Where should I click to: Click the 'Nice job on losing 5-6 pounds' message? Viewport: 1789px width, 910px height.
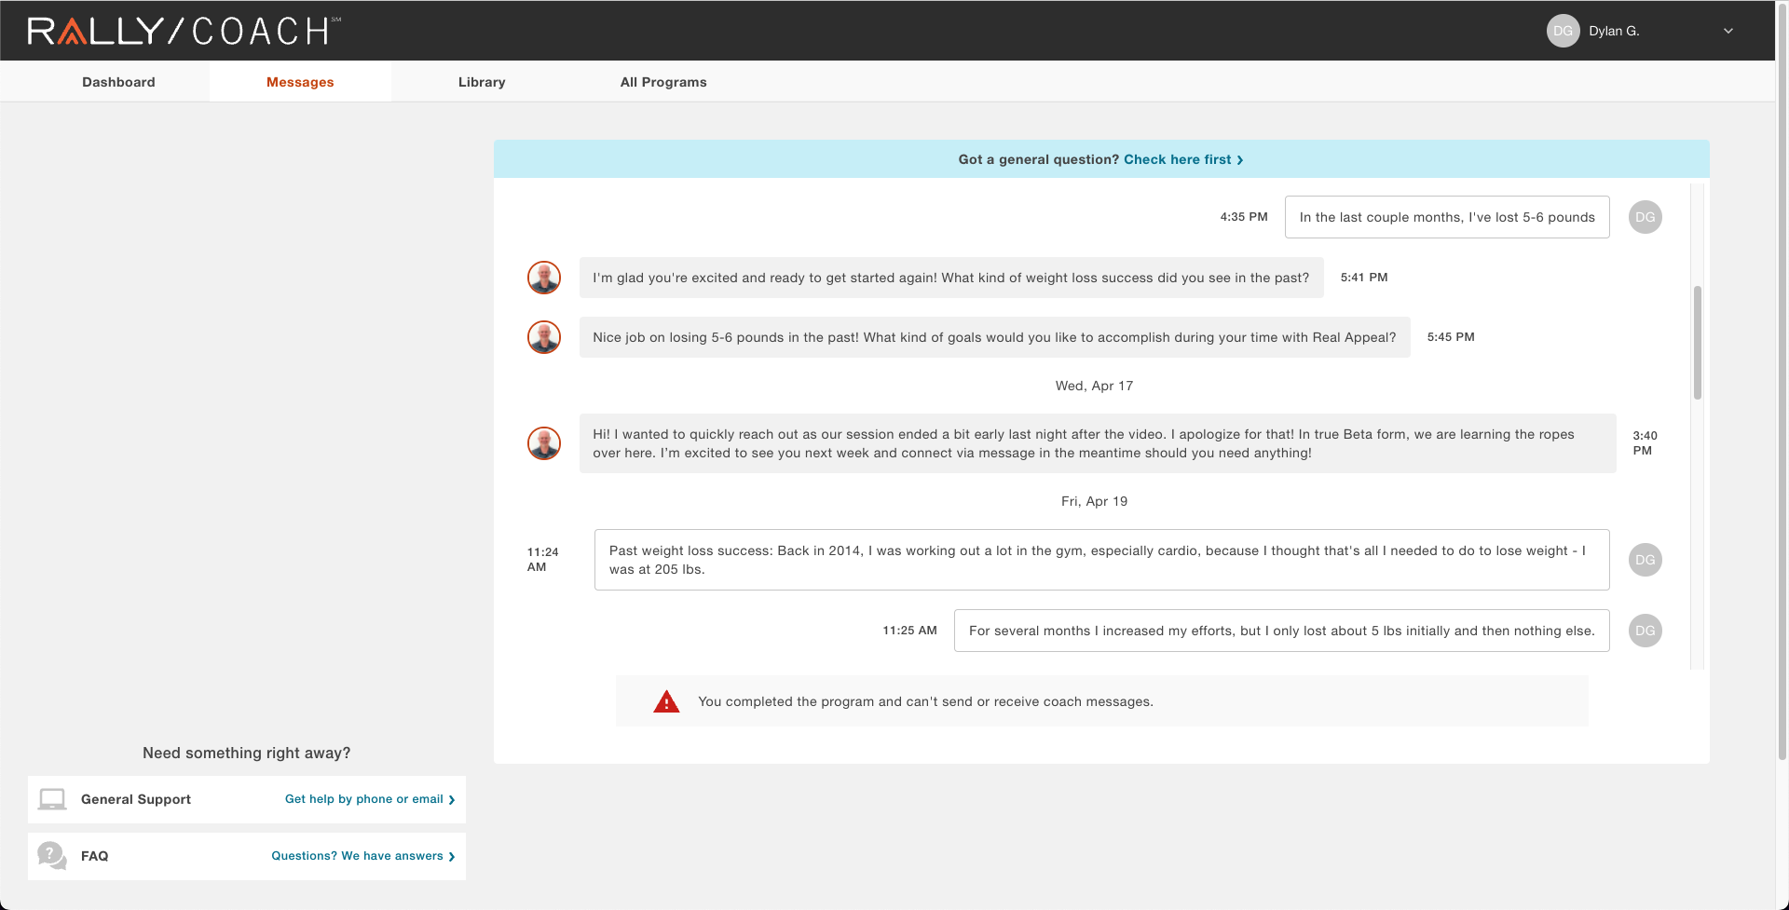[994, 337]
